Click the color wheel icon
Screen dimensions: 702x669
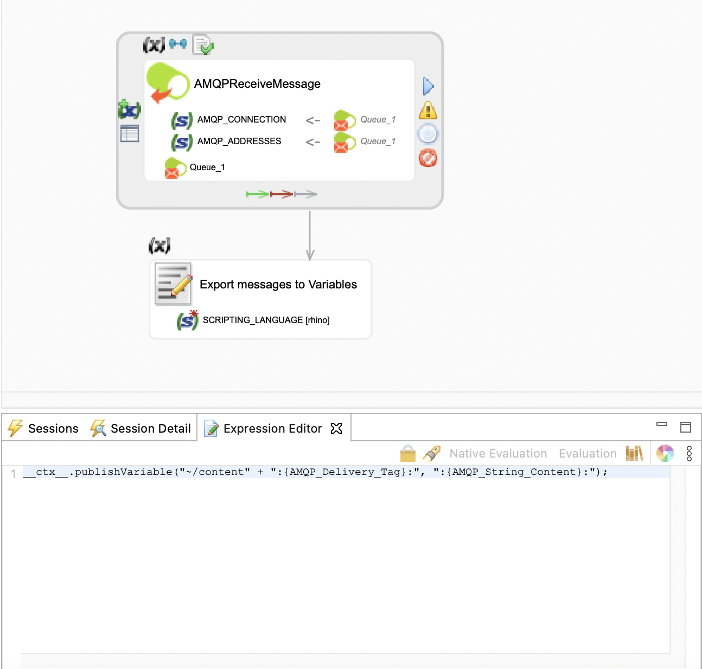[x=665, y=453]
